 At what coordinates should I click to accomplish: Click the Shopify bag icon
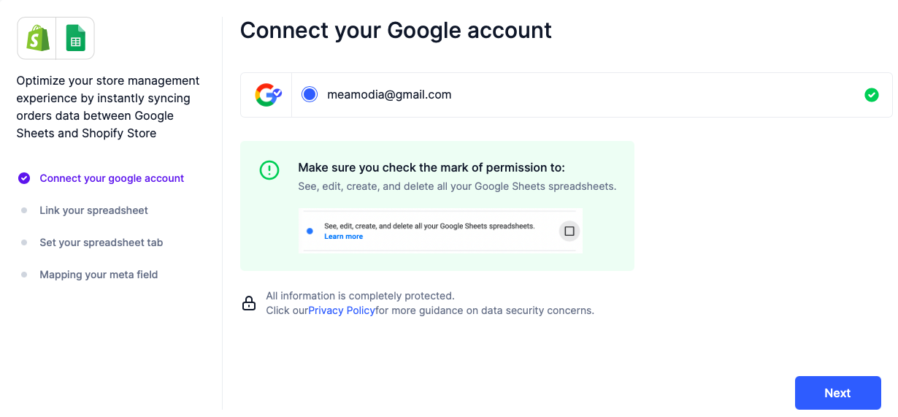click(37, 38)
